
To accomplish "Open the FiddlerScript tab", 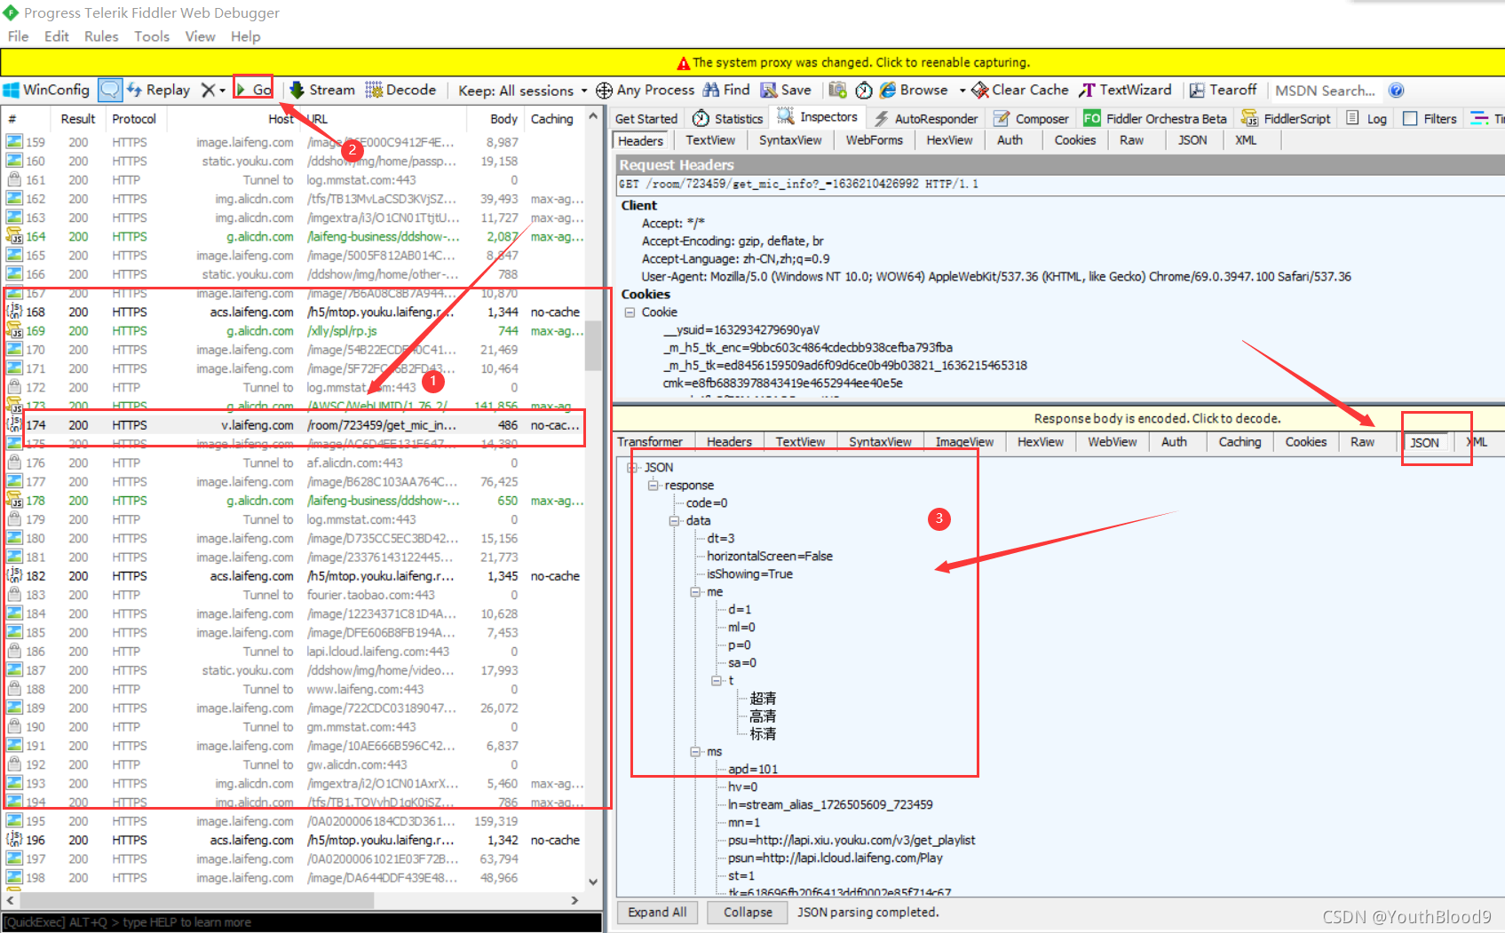I will (1286, 119).
